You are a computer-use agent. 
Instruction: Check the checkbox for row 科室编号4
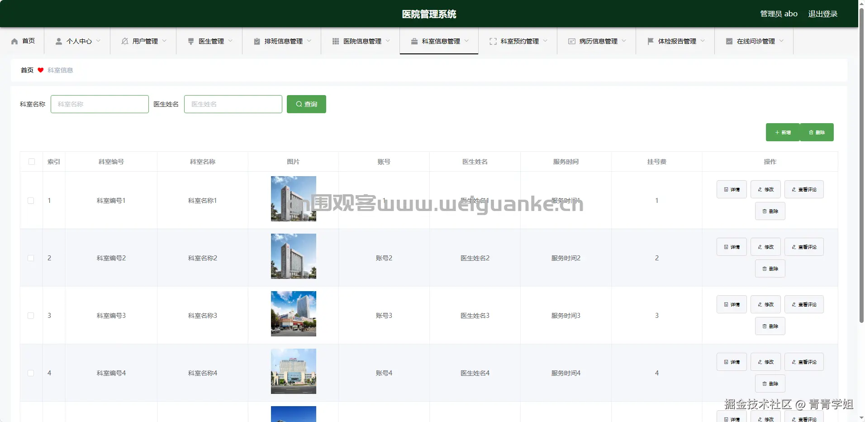coord(31,373)
